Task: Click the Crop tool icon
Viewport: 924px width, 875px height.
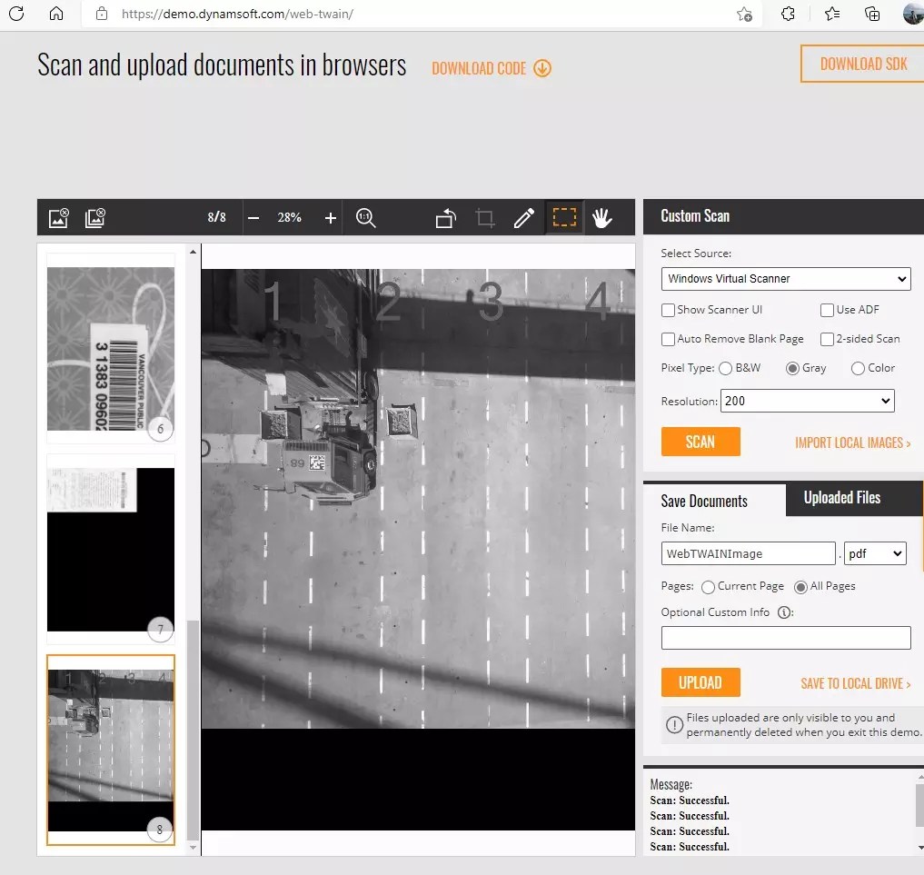Action: click(x=484, y=217)
